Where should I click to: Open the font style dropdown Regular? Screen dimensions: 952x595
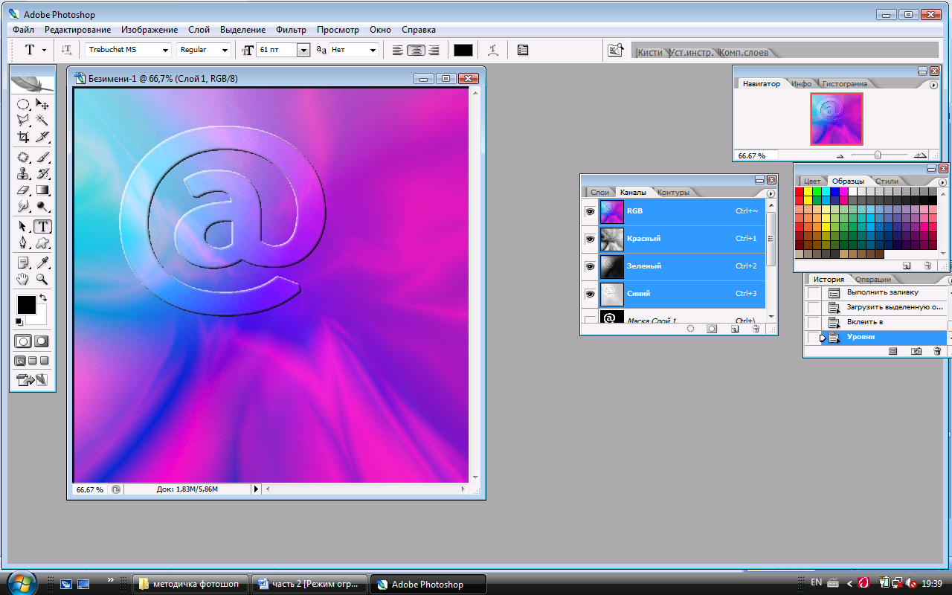(225, 50)
